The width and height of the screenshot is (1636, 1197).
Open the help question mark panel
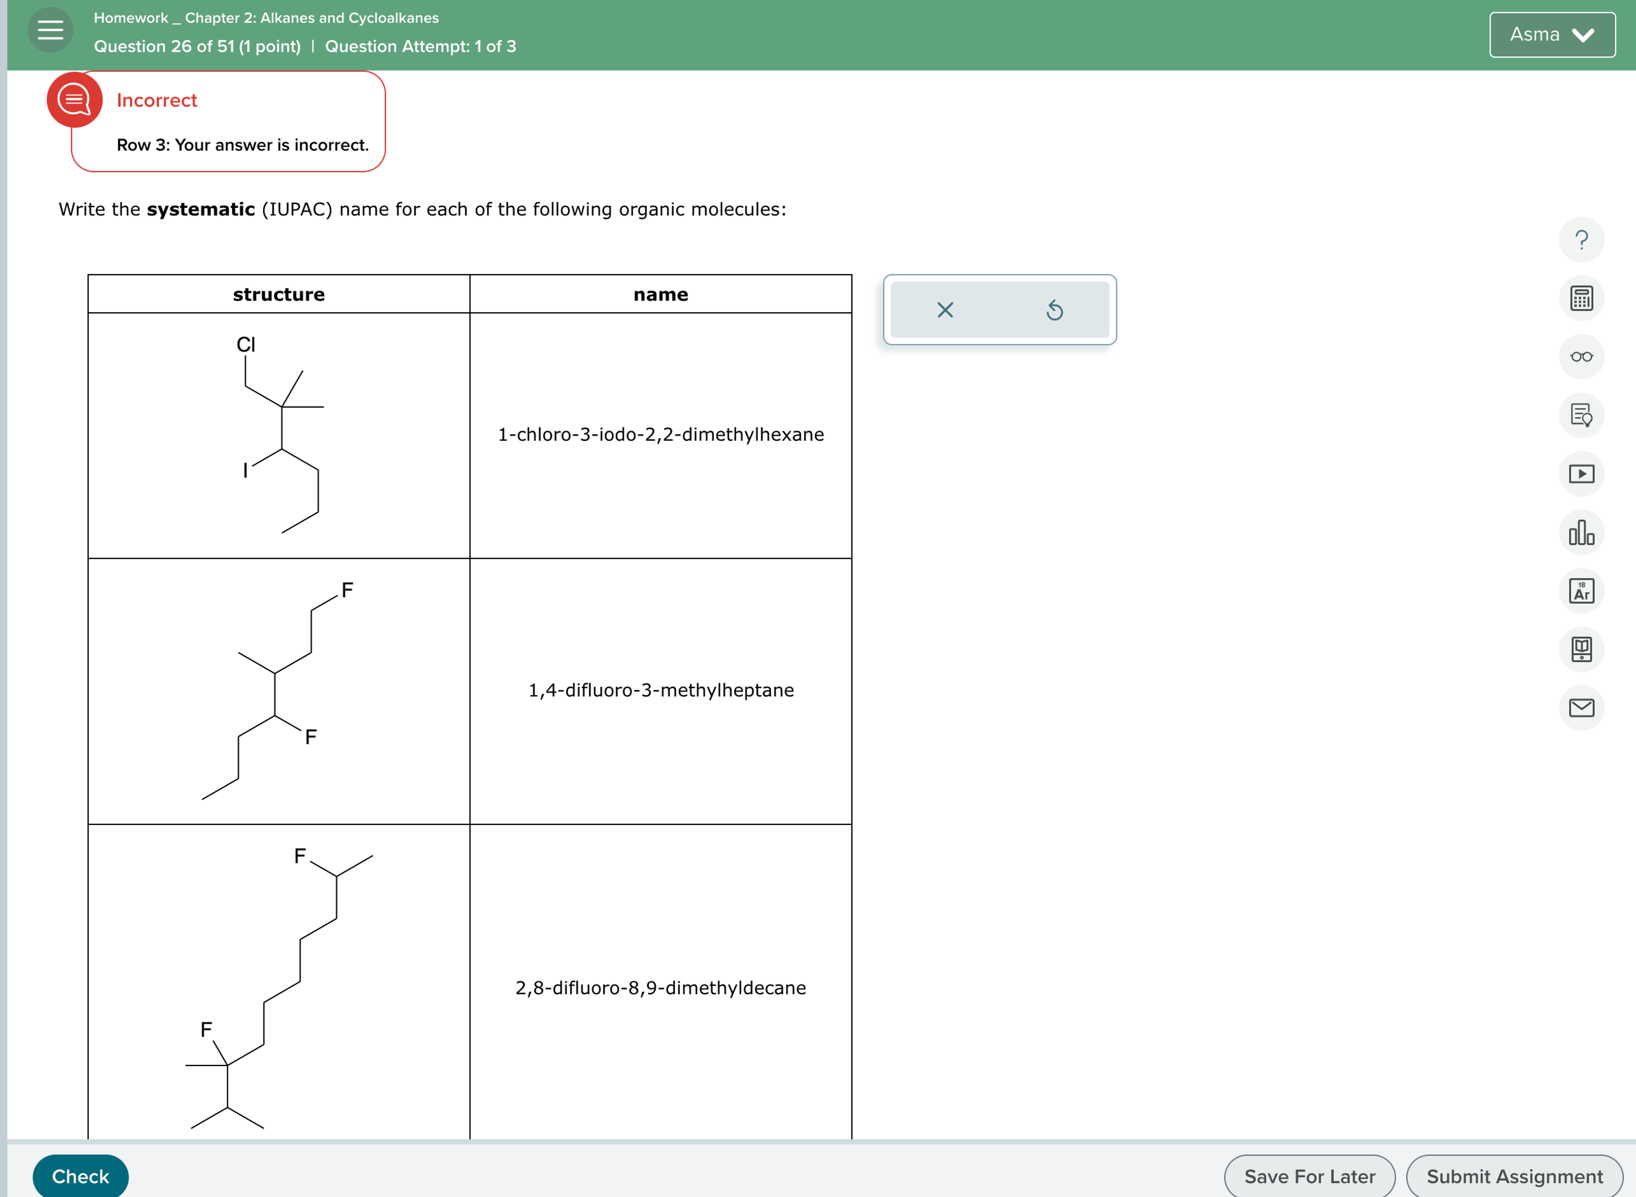tap(1582, 240)
